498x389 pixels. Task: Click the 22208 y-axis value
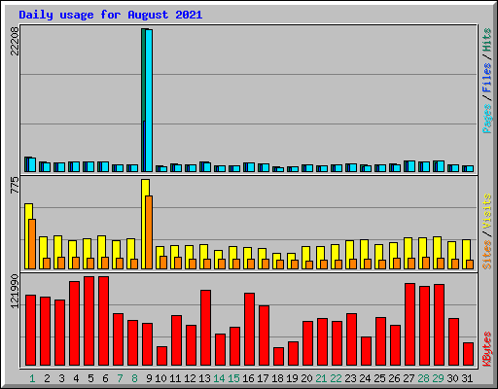pyautogui.click(x=15, y=41)
